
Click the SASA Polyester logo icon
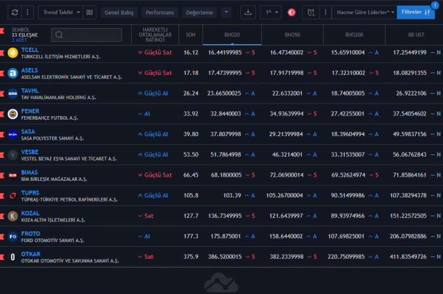pos(13,134)
